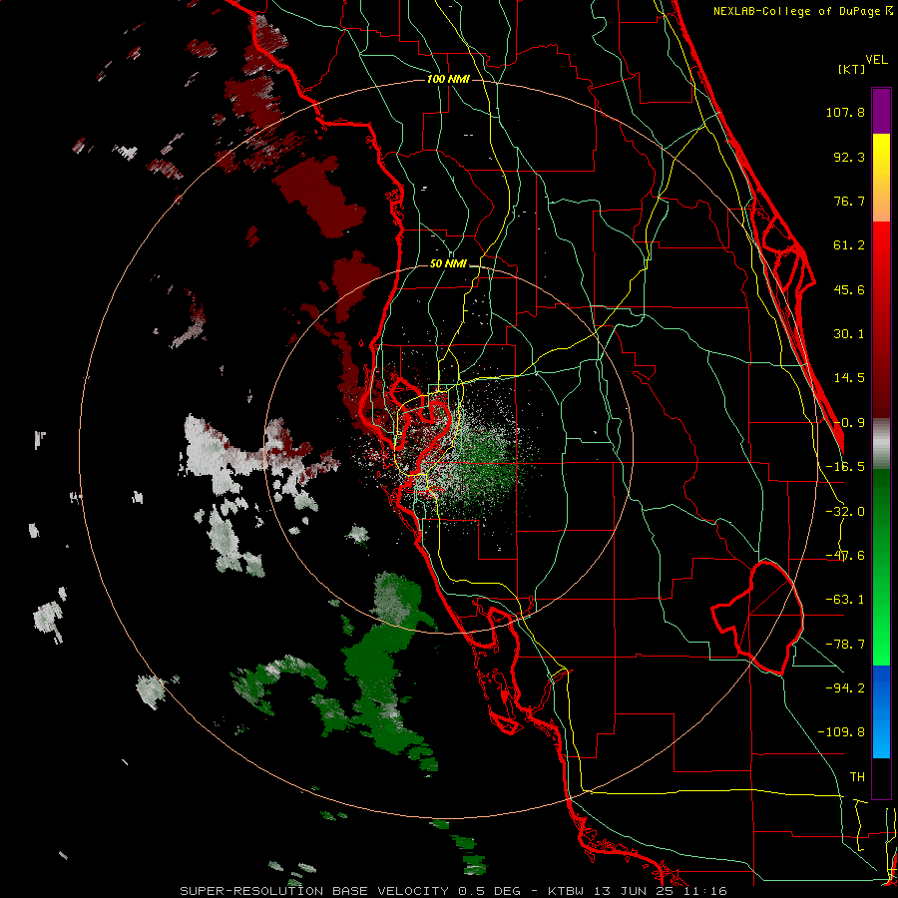
Task: Pick the green segment of velocity color bar
Action: [x=881, y=567]
